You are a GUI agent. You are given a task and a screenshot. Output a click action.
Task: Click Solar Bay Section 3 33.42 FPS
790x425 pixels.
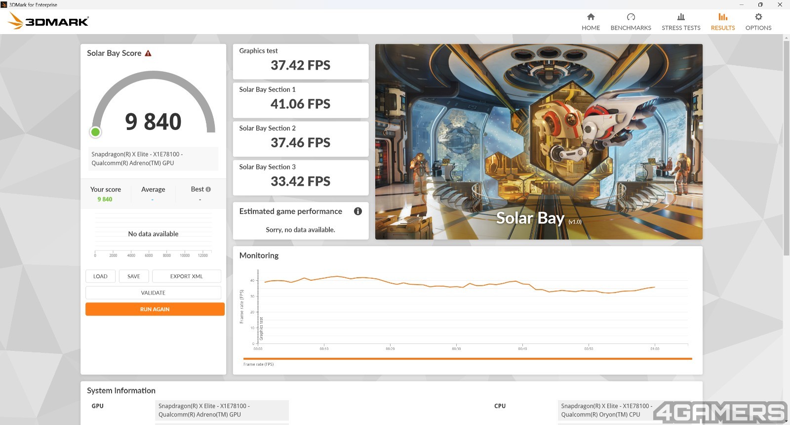point(300,181)
